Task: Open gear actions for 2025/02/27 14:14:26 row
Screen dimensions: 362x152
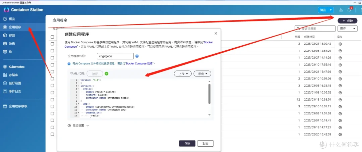Action: click(x=340, y=58)
